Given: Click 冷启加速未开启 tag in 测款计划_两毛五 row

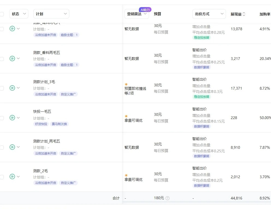Looking at the screenshot, I should point(46,153).
